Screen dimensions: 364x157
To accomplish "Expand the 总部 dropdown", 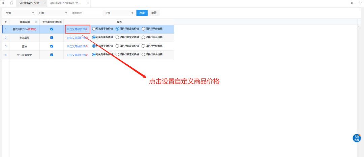I will 53,13.
